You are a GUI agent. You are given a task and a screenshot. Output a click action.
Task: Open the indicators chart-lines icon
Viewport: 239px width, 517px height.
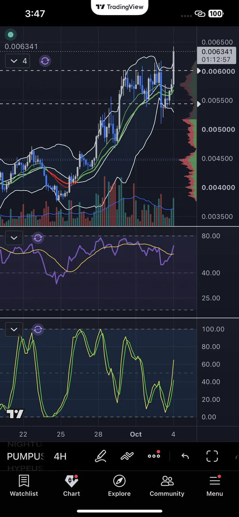127,456
